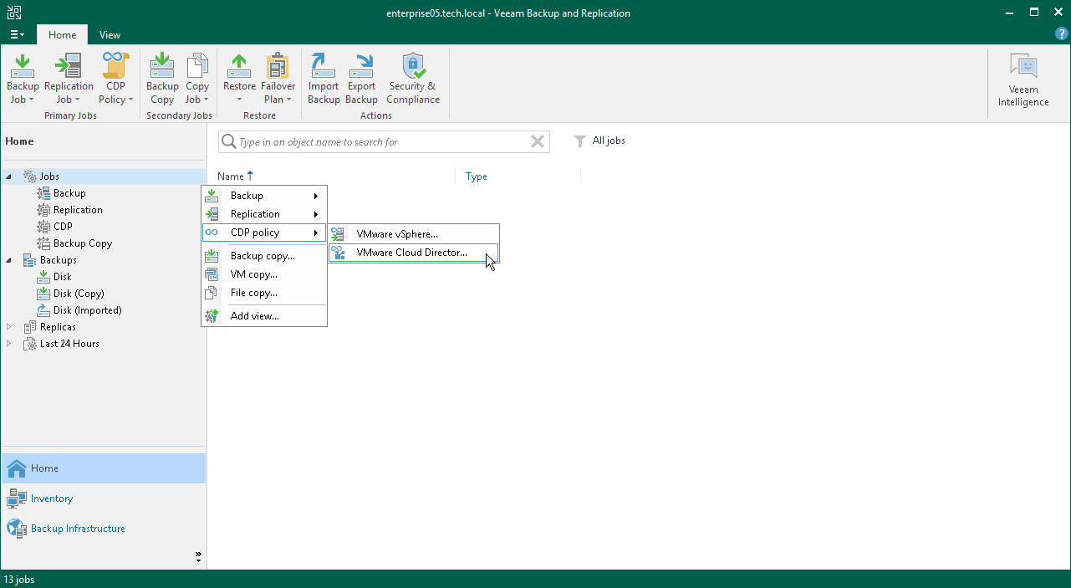The height and width of the screenshot is (588, 1071).
Task: Select the Replication node under Jobs
Action: coord(78,210)
